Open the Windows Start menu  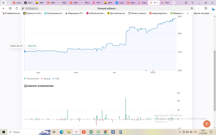[3, 132]
